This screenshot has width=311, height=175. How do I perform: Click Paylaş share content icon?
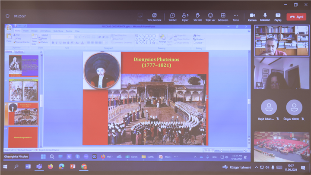[x=278, y=17]
